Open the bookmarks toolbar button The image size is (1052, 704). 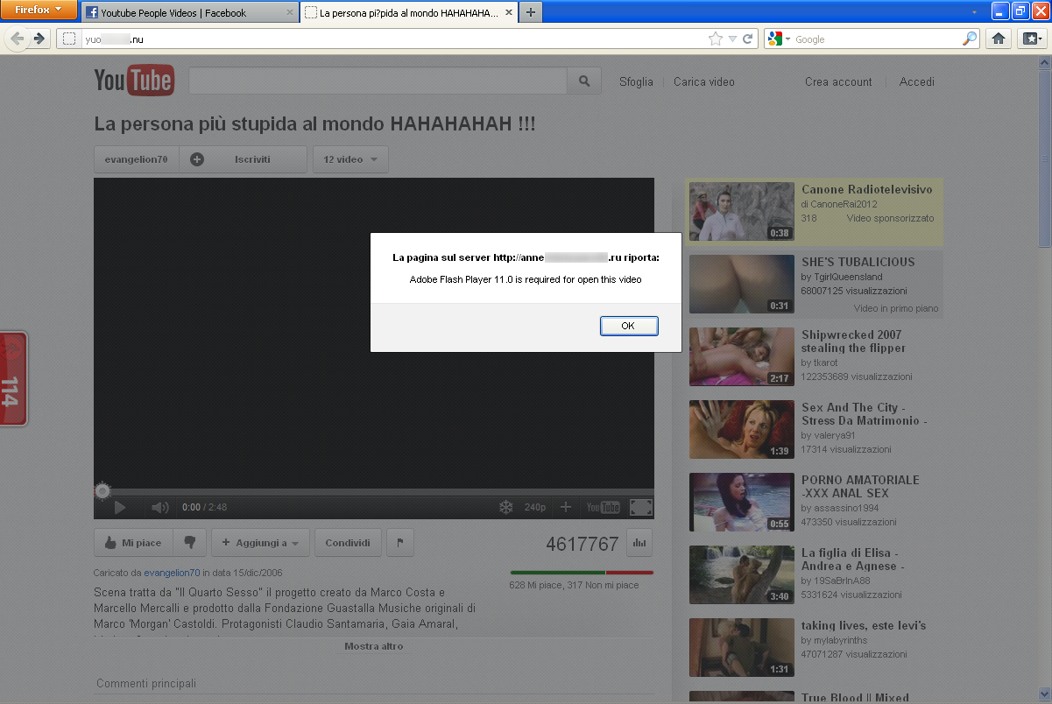tap(1031, 39)
